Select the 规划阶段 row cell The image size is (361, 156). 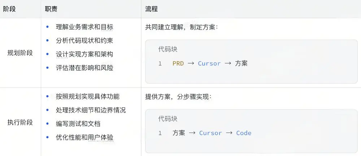pos(20,53)
